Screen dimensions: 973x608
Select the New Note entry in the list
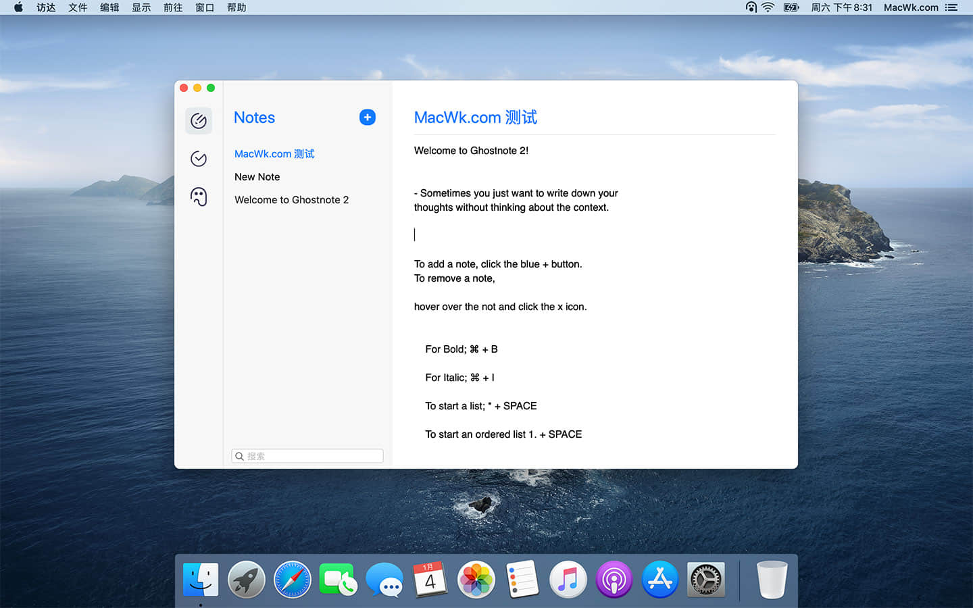point(257,176)
